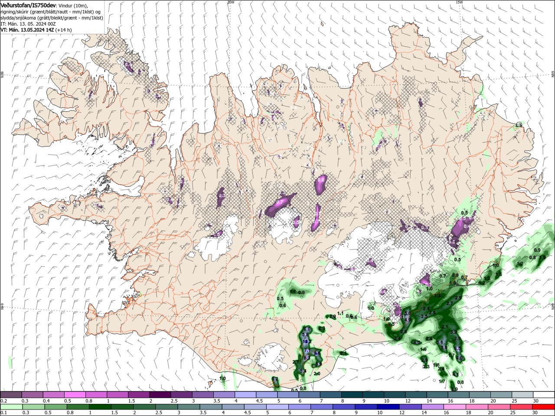
Task: Click the 5.9 rainfall value on the map
Action: (x=319, y=364)
